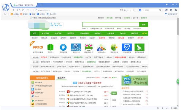Open the QQ电脑管家 shield icon

[127, 47]
